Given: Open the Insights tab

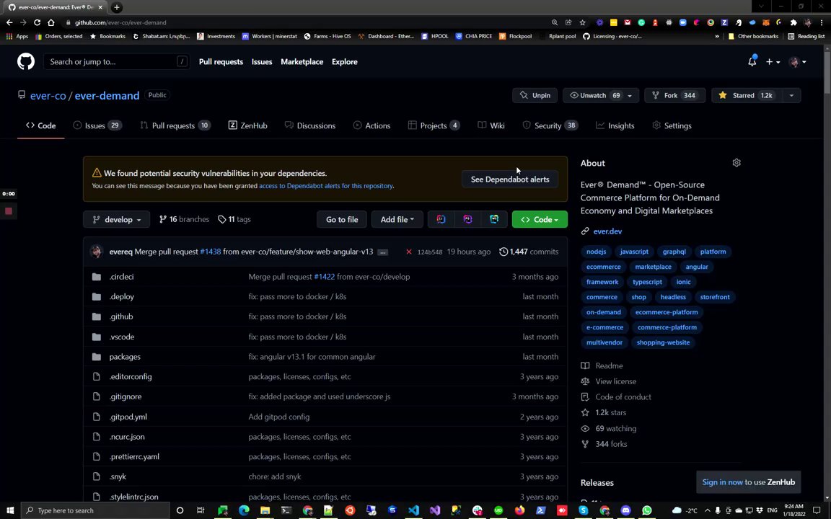Looking at the screenshot, I should click(615, 125).
